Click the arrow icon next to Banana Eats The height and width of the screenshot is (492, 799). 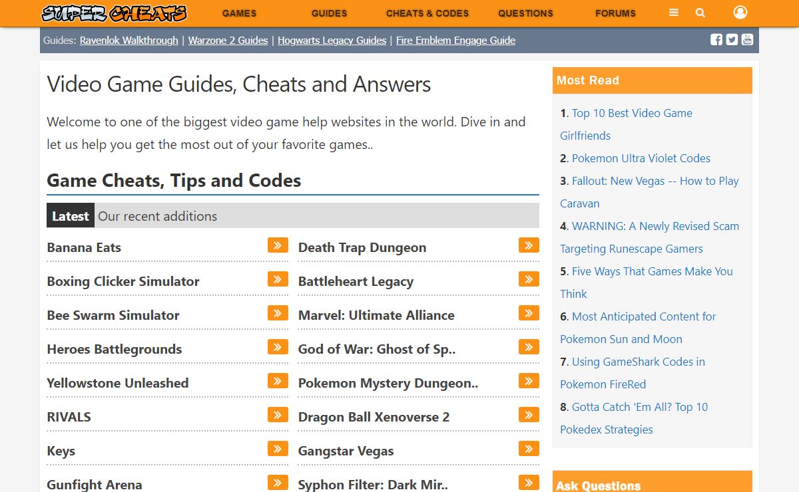(278, 245)
